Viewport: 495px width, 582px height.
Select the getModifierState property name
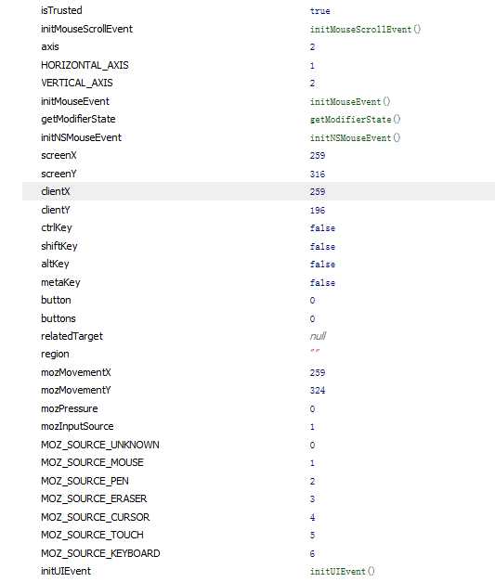pyautogui.click(x=78, y=119)
